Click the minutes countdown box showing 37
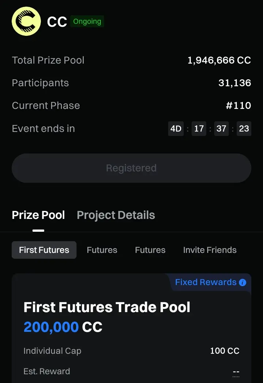The image size is (263, 383). [221, 129]
